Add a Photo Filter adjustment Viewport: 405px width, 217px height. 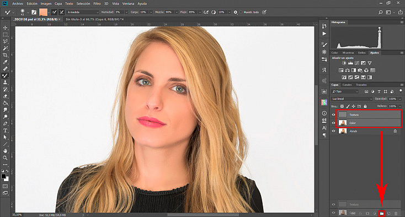click(360, 70)
